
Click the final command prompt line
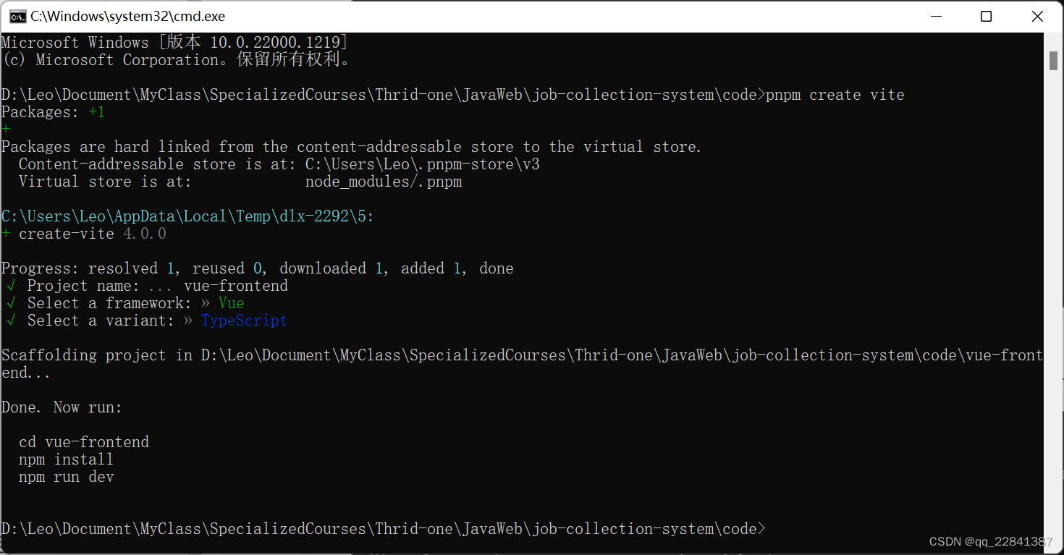tap(384, 529)
